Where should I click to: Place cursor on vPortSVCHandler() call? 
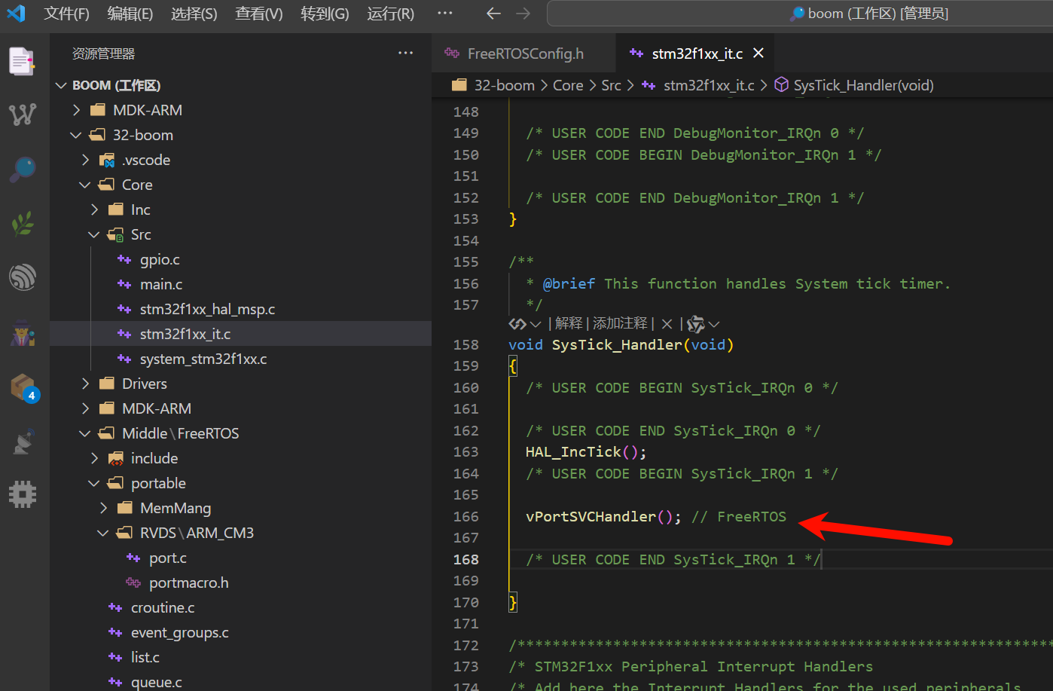[x=603, y=516]
